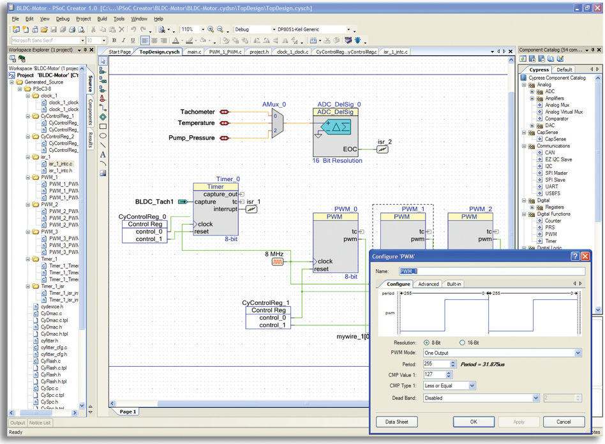605x444 pixels.
Task: Select the wire drawing tool
Action: [103, 108]
